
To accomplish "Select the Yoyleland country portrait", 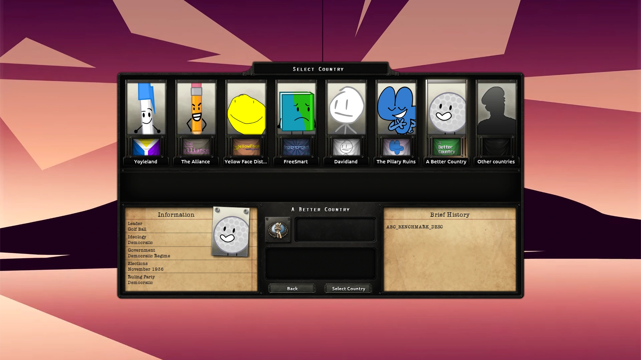I will coord(146,108).
